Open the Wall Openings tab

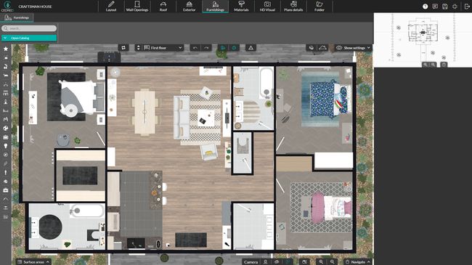coord(137,7)
